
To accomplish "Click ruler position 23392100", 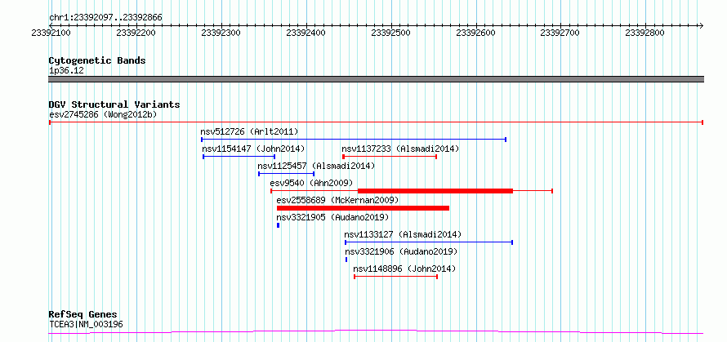I will tap(51, 33).
